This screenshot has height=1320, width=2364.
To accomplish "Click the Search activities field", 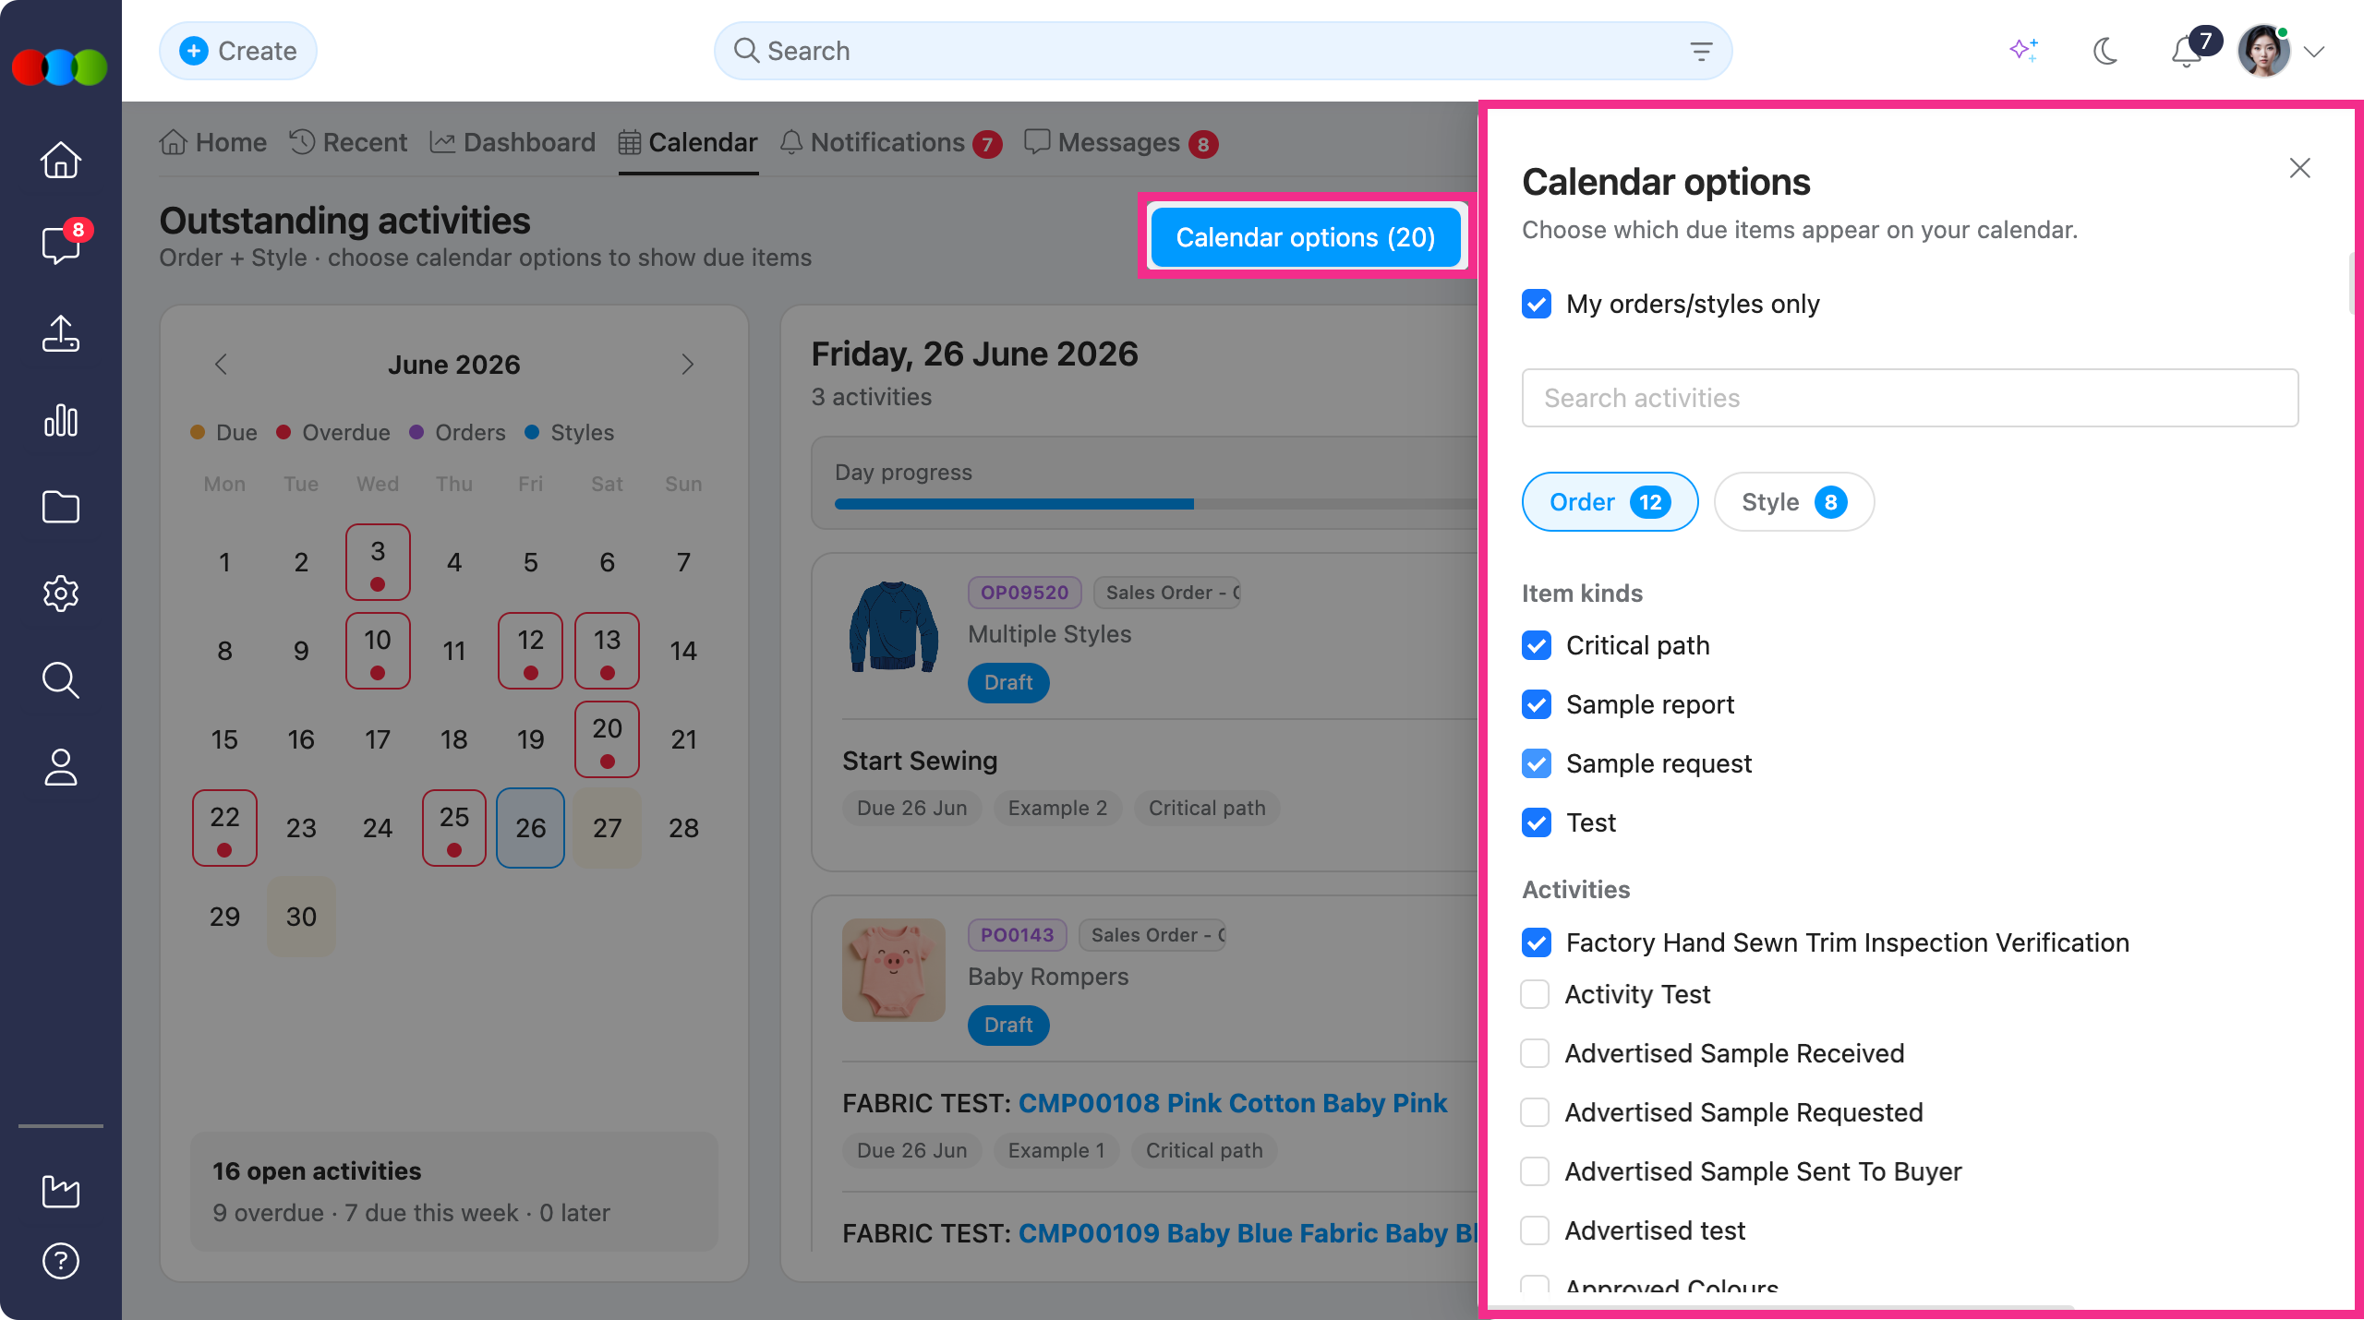I will 1910,398.
